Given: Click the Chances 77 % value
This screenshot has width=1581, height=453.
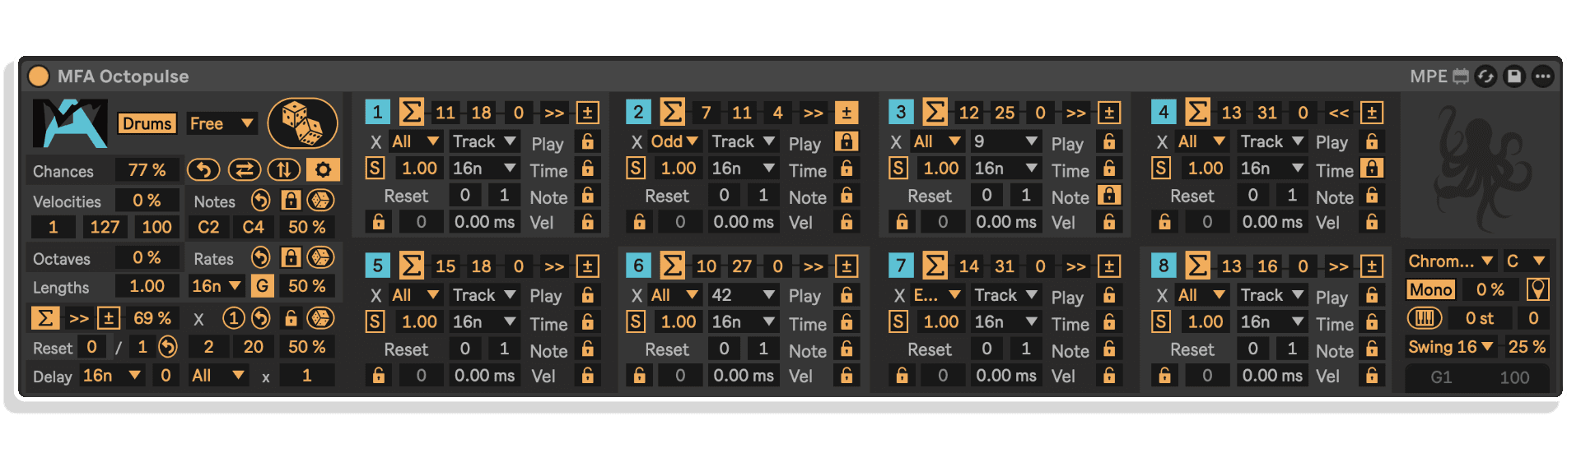Looking at the screenshot, I should click(147, 170).
